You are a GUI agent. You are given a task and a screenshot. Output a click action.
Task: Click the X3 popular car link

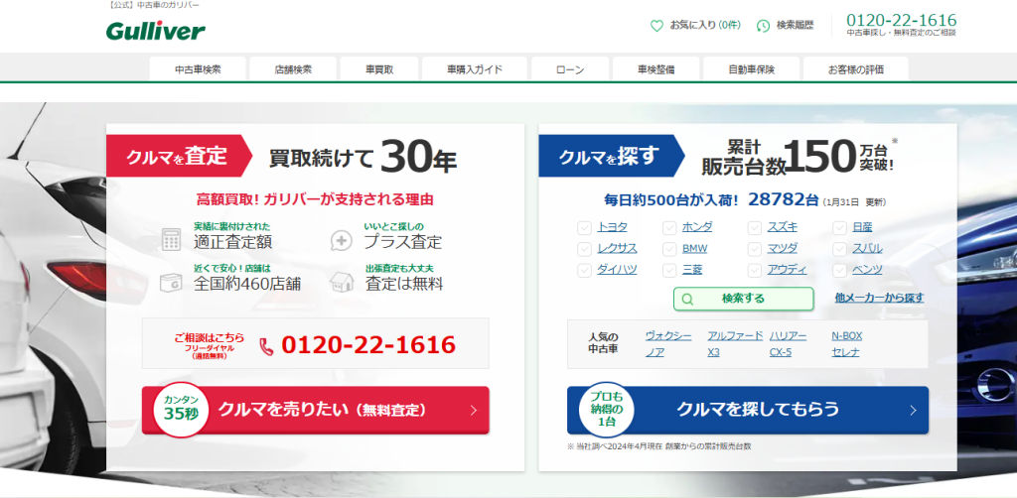coord(713,353)
